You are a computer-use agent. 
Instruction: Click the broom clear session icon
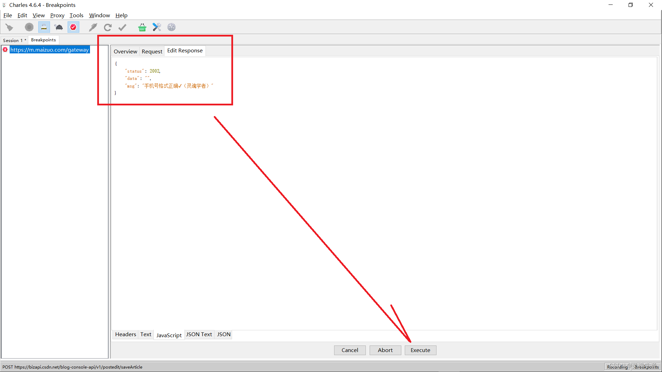pos(9,27)
